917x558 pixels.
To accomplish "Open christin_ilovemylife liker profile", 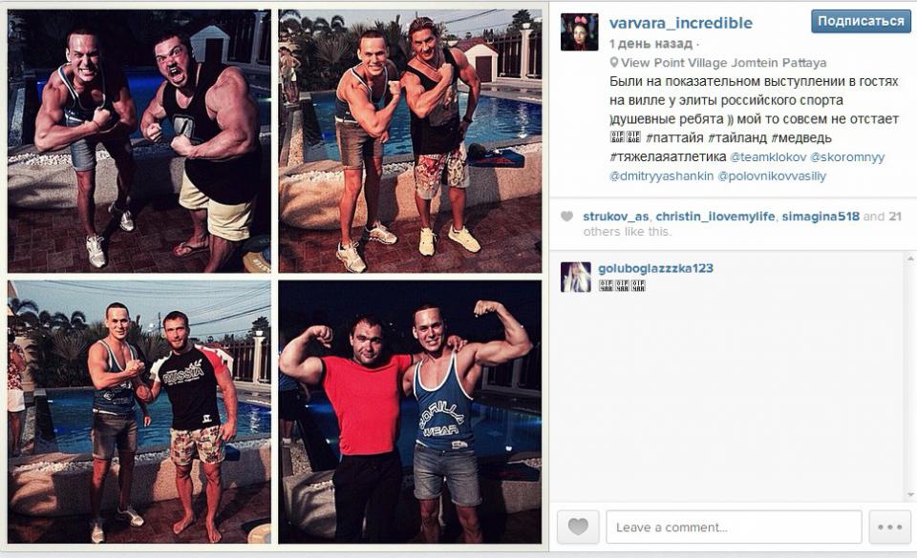I will (x=715, y=217).
